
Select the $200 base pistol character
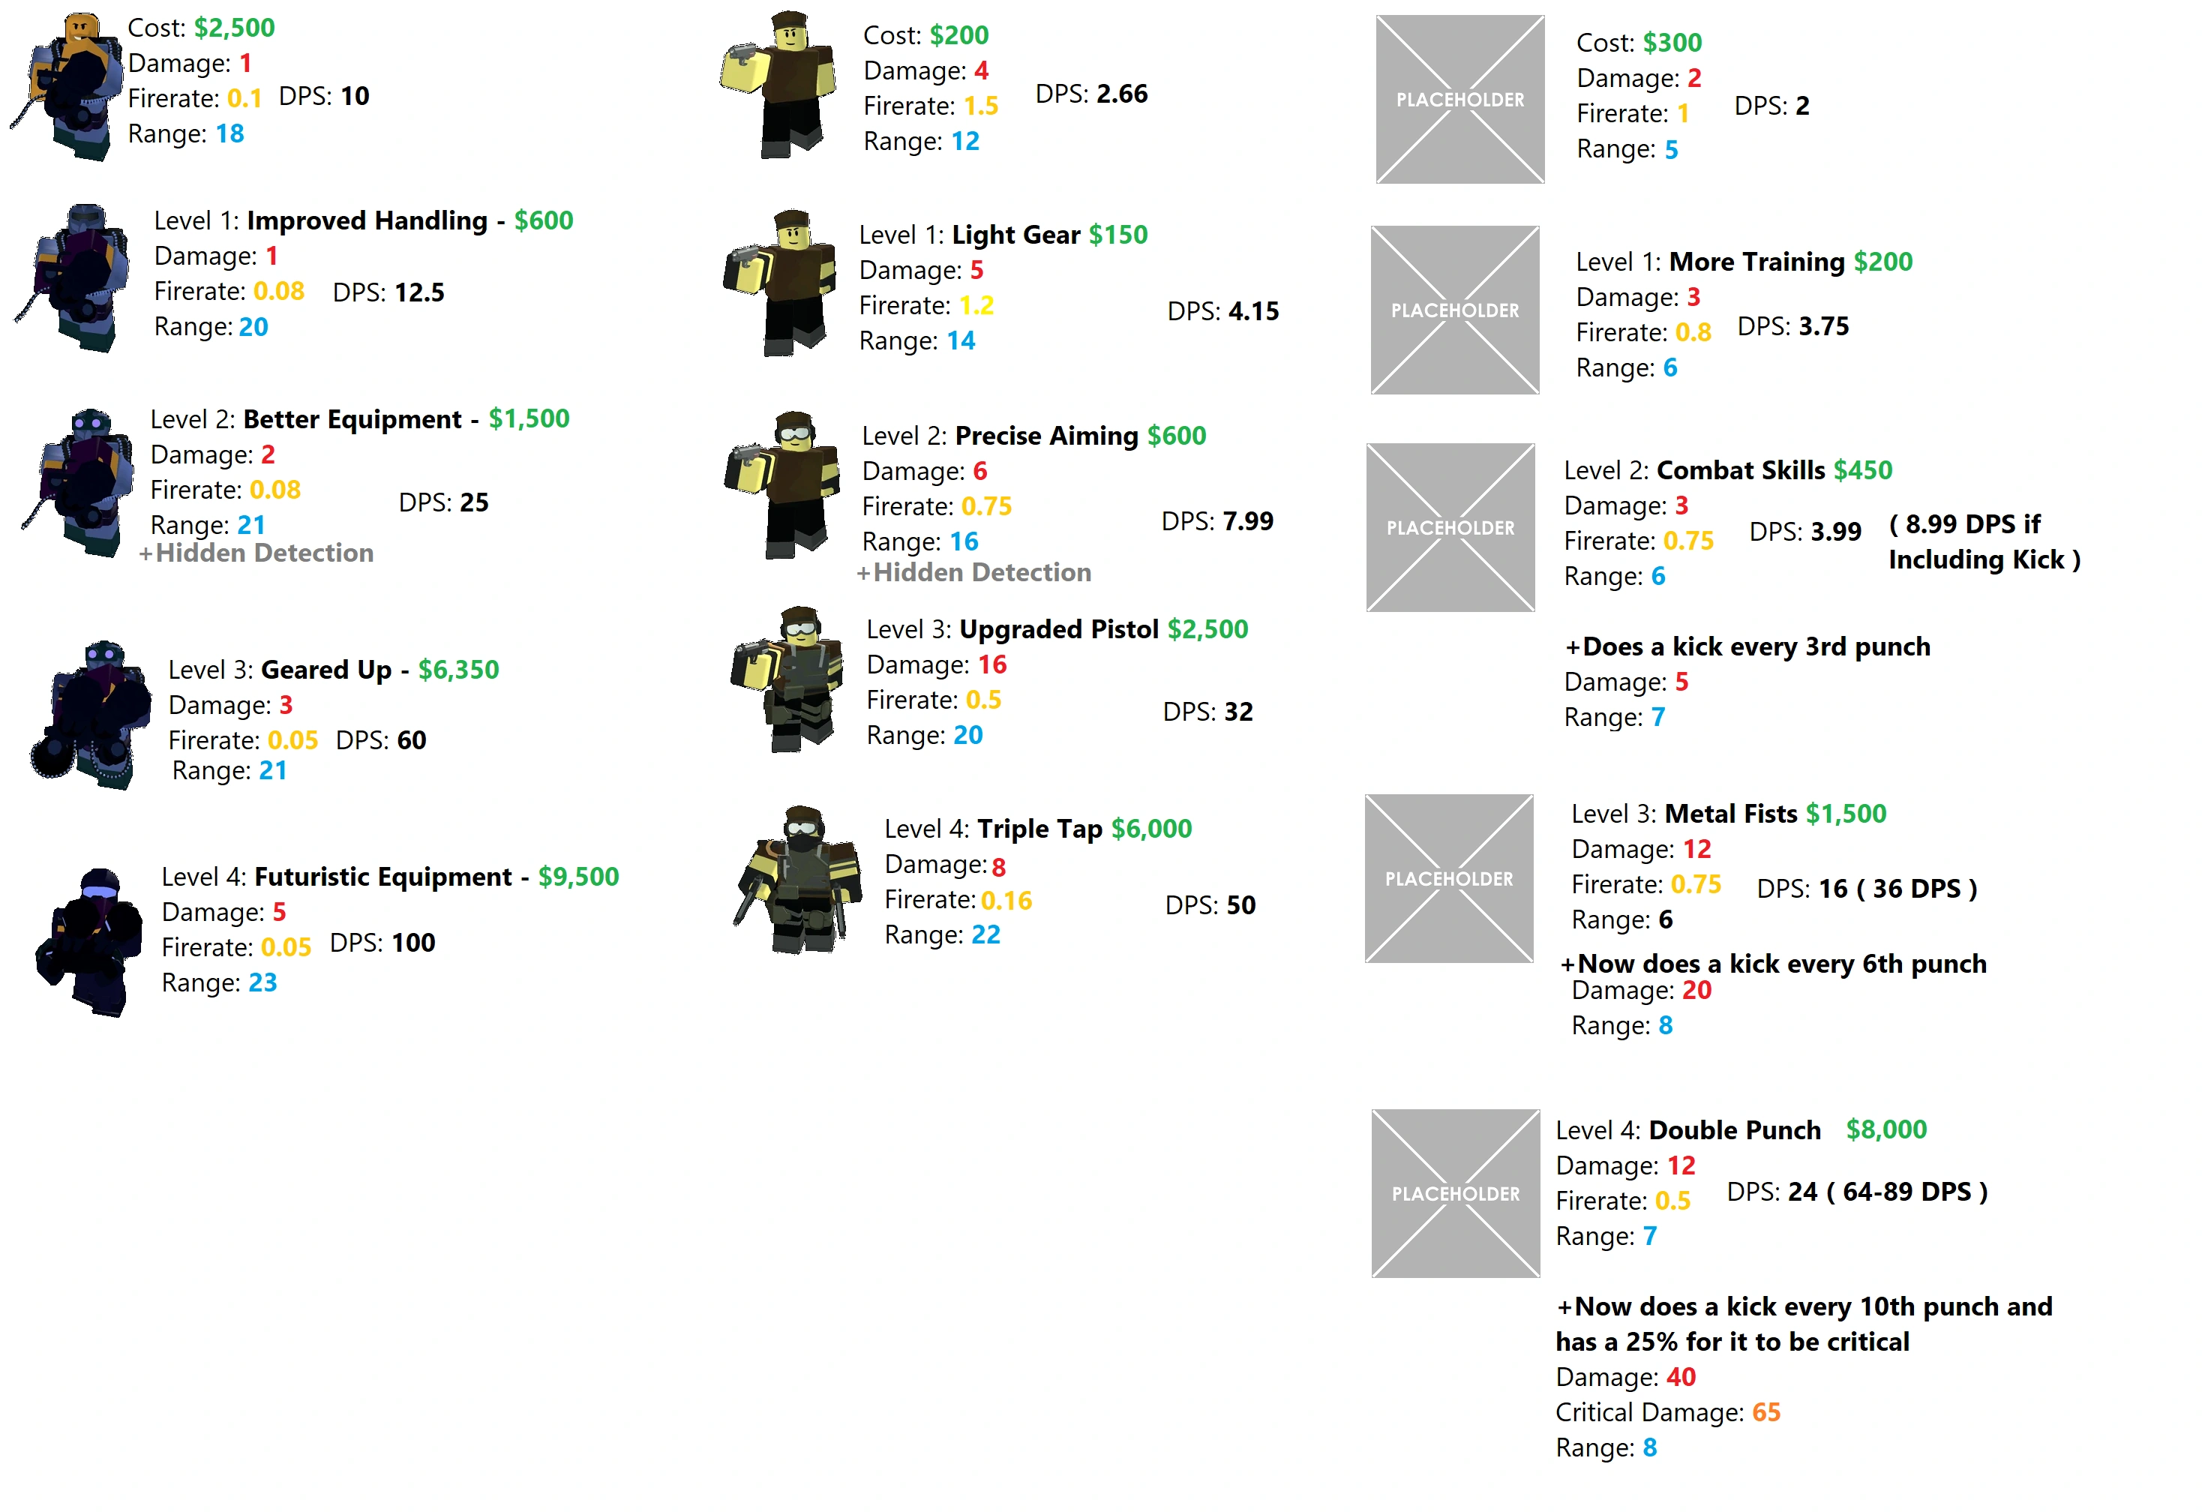[x=781, y=85]
